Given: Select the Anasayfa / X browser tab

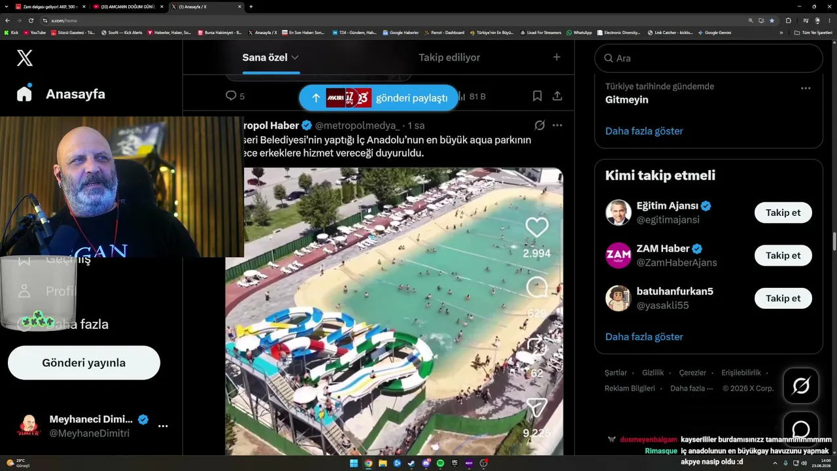Looking at the screenshot, I should (205, 7).
